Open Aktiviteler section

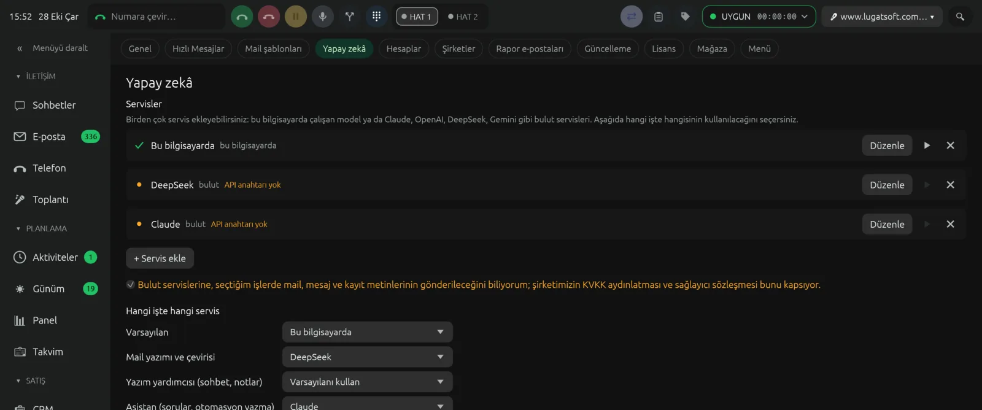[x=55, y=257]
